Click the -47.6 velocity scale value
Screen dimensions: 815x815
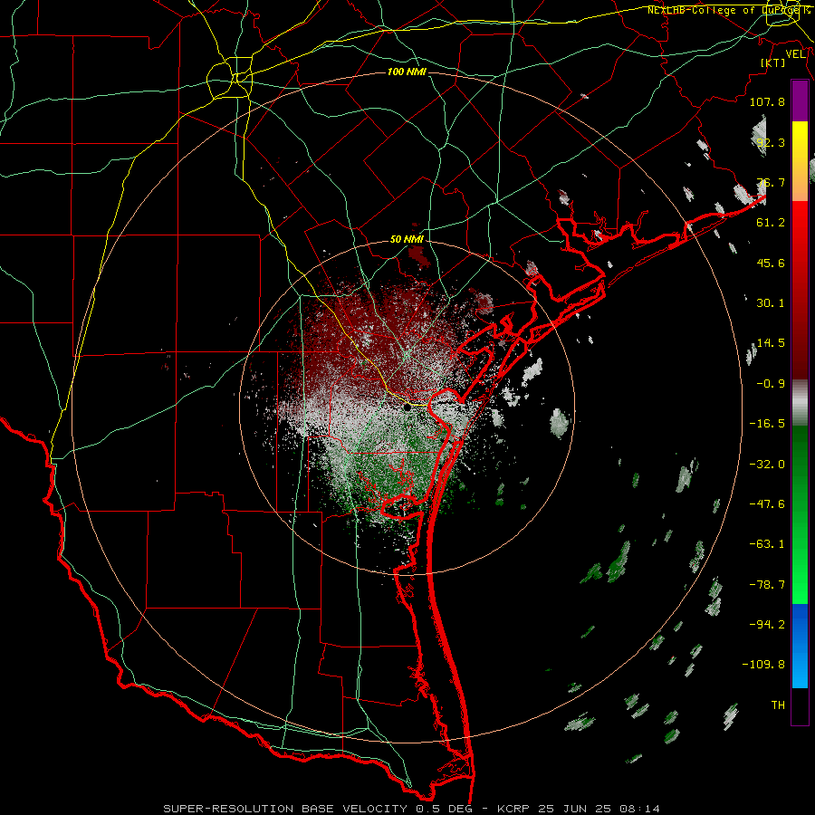coord(767,504)
